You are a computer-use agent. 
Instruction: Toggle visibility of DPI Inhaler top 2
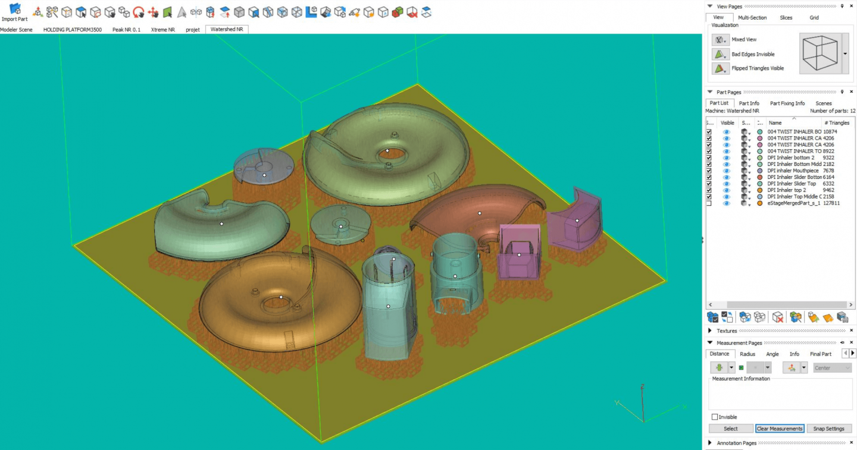[727, 190]
